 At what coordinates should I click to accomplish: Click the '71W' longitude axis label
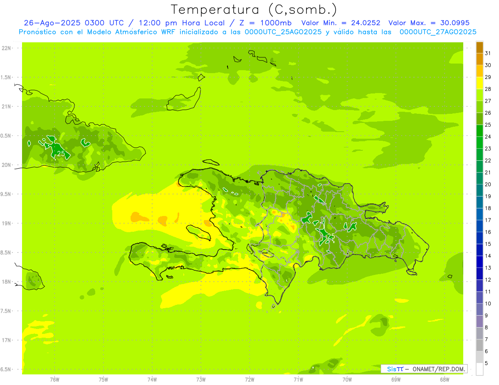(x=298, y=380)
